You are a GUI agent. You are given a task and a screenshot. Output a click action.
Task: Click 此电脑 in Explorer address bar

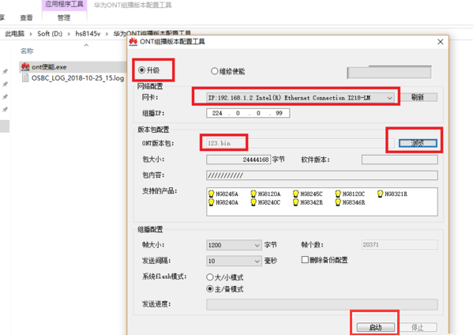pyautogui.click(x=15, y=33)
